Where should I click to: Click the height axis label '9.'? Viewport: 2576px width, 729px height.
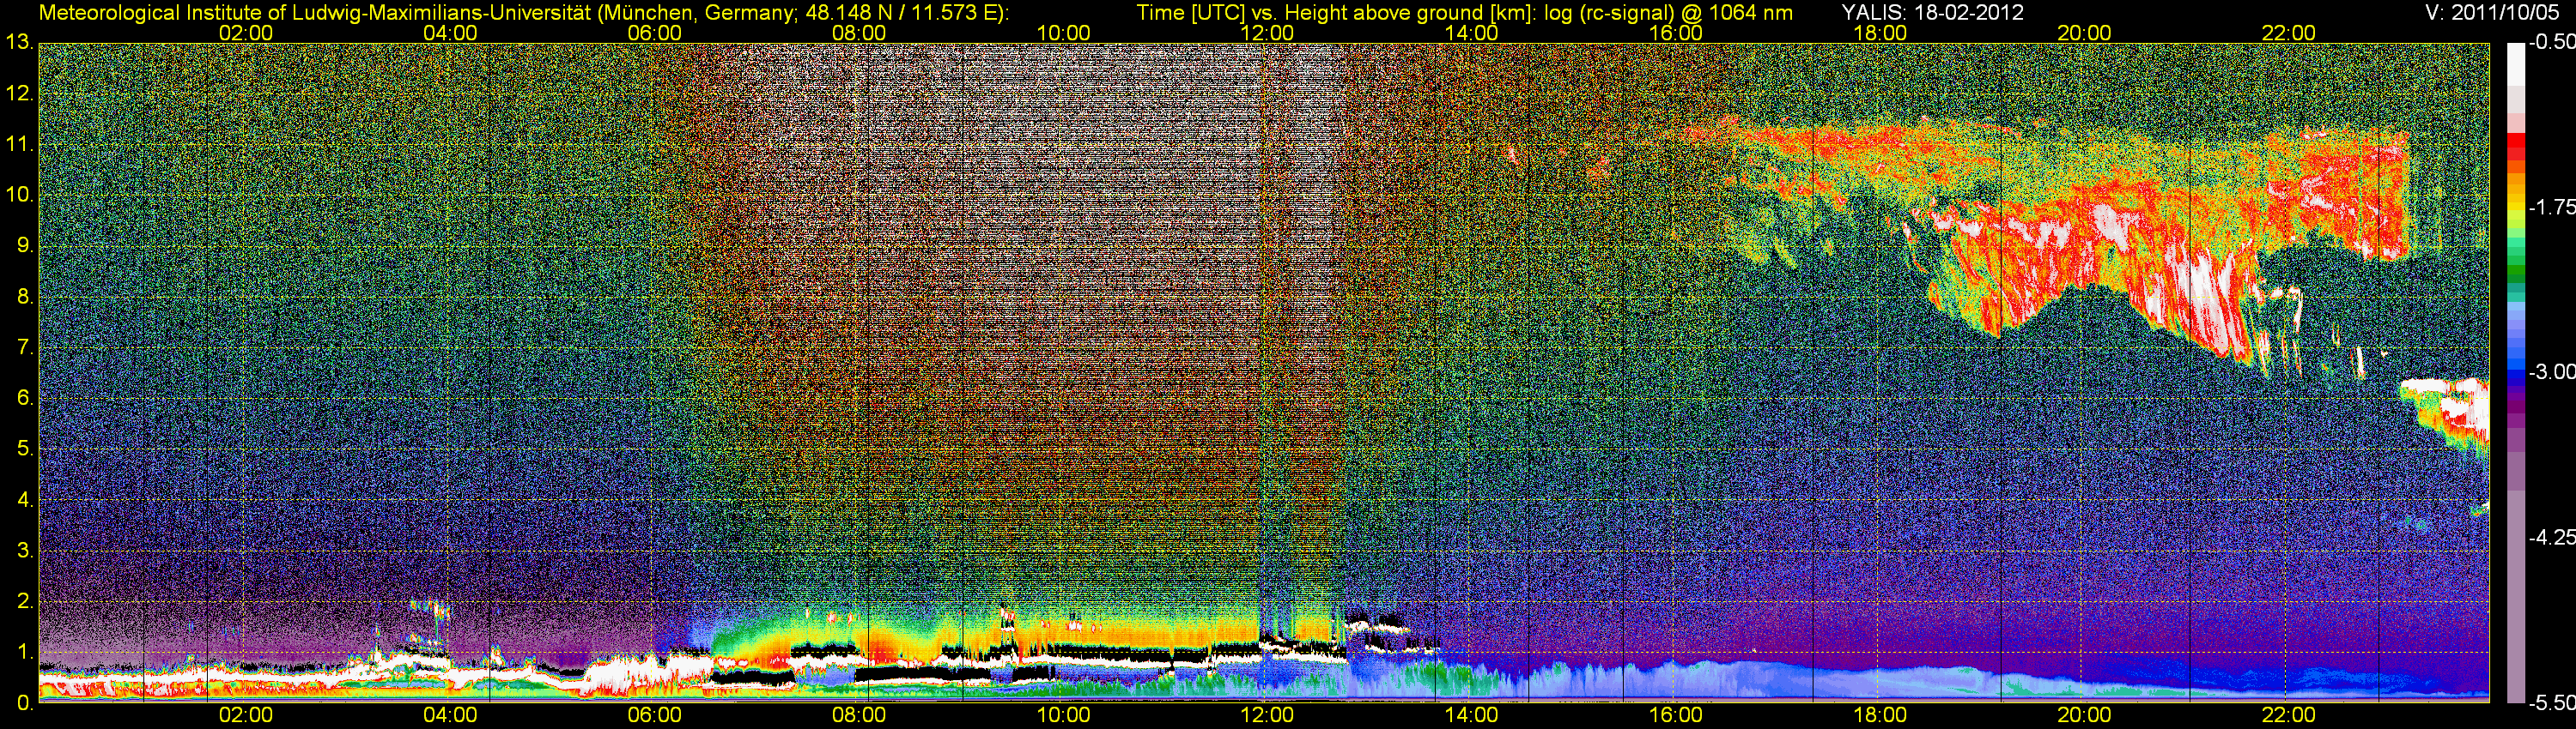[24, 245]
